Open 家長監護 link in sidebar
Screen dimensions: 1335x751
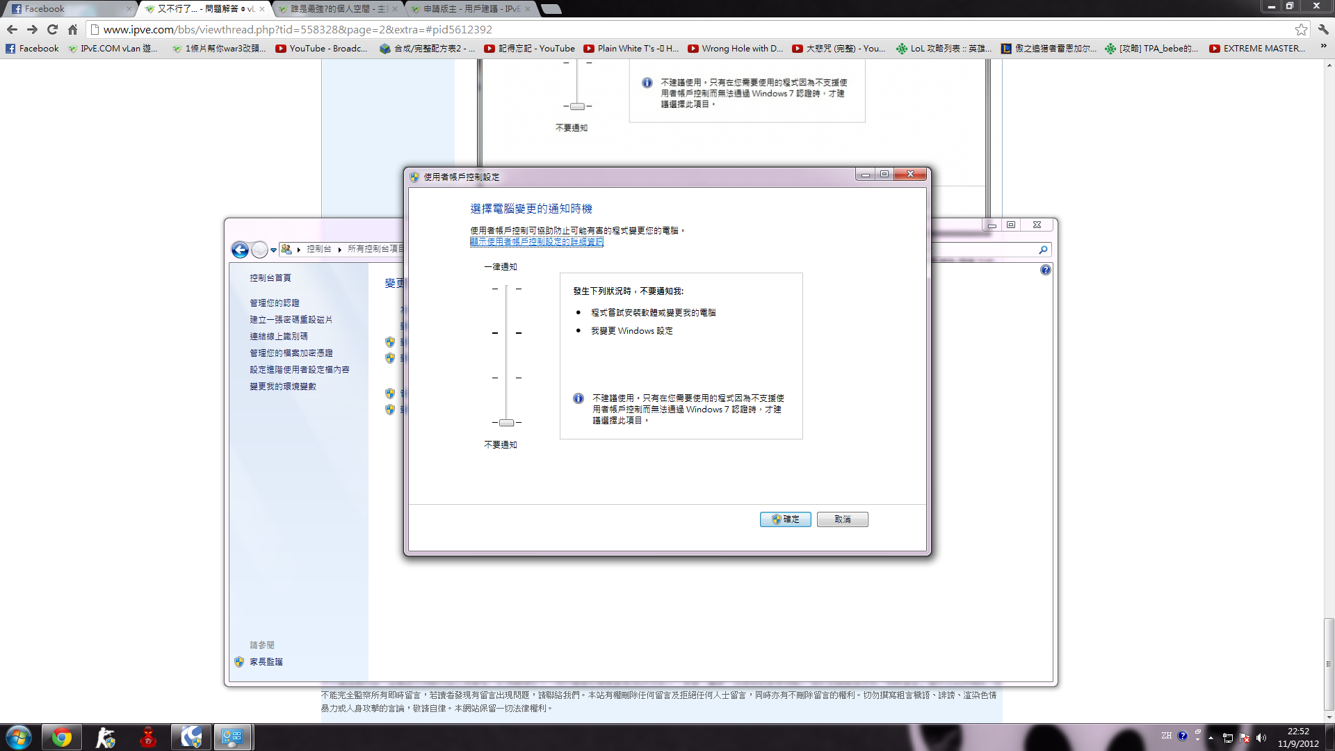click(266, 662)
